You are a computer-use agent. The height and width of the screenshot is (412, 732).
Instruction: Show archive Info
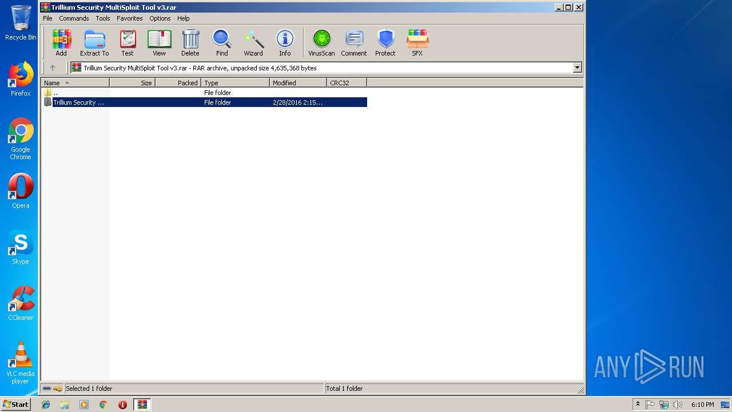[285, 43]
